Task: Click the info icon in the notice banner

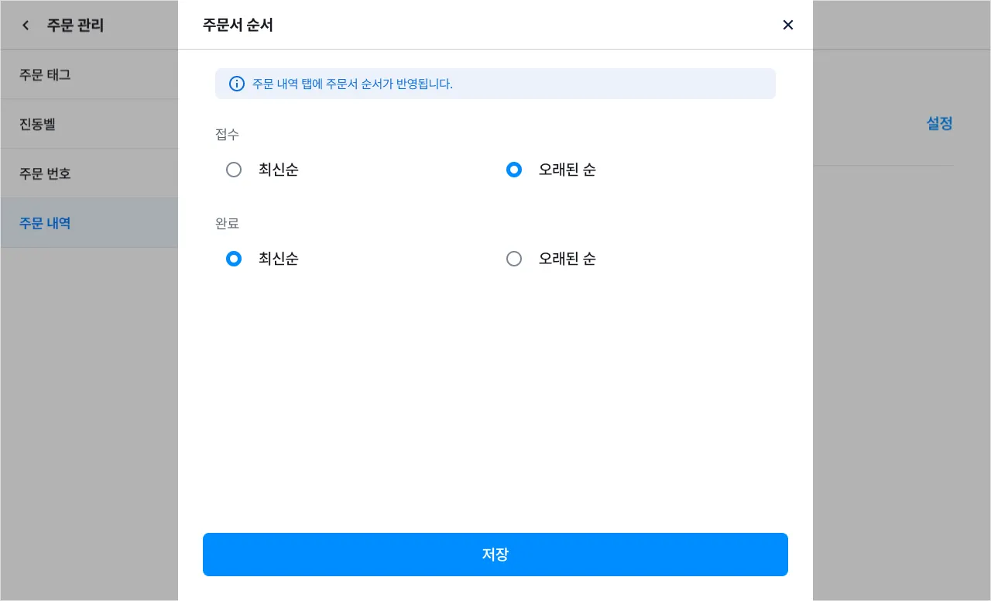Action: click(x=237, y=84)
